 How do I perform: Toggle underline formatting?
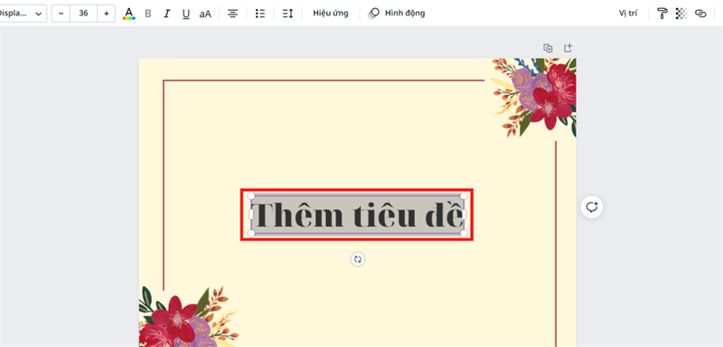click(x=186, y=14)
